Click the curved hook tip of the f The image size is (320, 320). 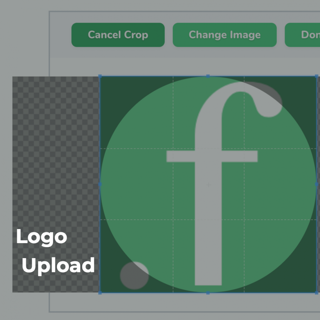coord(269,107)
